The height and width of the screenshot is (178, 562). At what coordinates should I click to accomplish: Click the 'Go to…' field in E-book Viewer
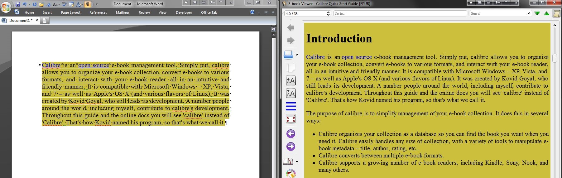click(x=400, y=14)
